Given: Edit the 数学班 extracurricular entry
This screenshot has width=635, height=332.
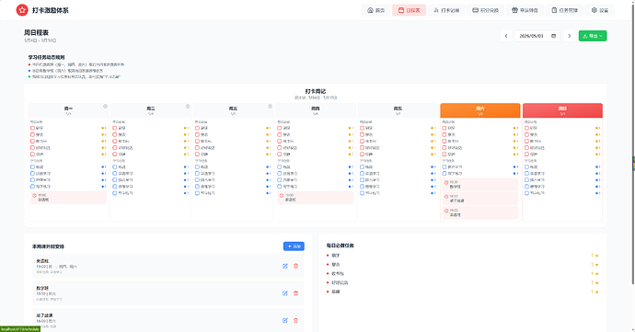Looking at the screenshot, I should (x=285, y=293).
